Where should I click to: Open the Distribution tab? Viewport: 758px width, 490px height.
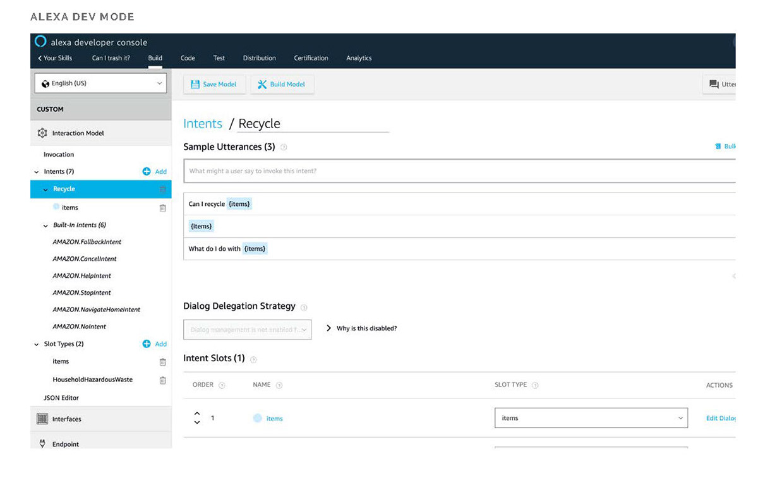click(260, 58)
